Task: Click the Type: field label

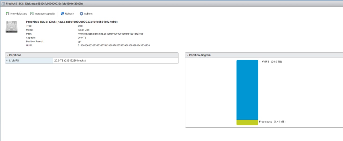Action: [29, 26]
